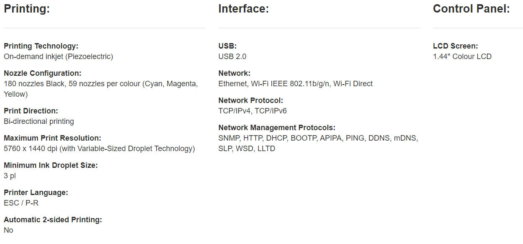This screenshot has width=523, height=244.
Task: Select the Print Direction label
Action: point(31,111)
